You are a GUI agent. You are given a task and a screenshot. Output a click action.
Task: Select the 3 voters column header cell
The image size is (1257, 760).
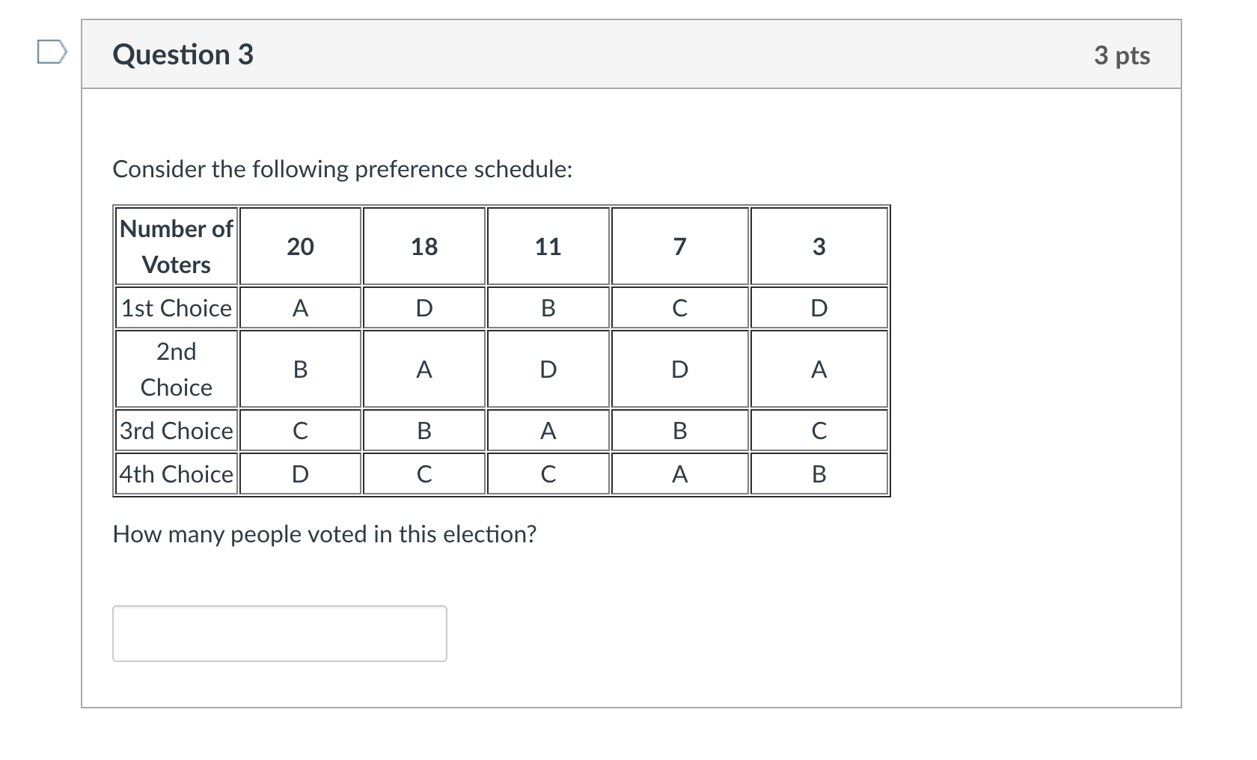819,246
